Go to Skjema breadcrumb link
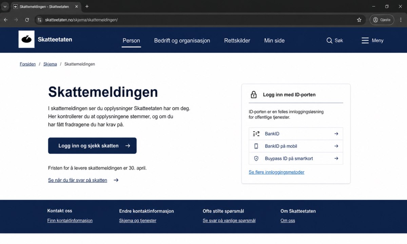Screen dimensions: 407x244 point(50,64)
